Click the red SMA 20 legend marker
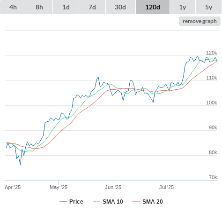This screenshot has height=214, width=222. 136,202
